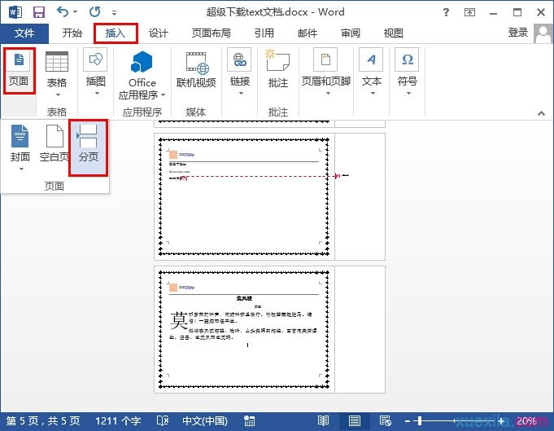554x431 pixels.
Task: Collapse the ribbon with the caret
Action: click(541, 113)
